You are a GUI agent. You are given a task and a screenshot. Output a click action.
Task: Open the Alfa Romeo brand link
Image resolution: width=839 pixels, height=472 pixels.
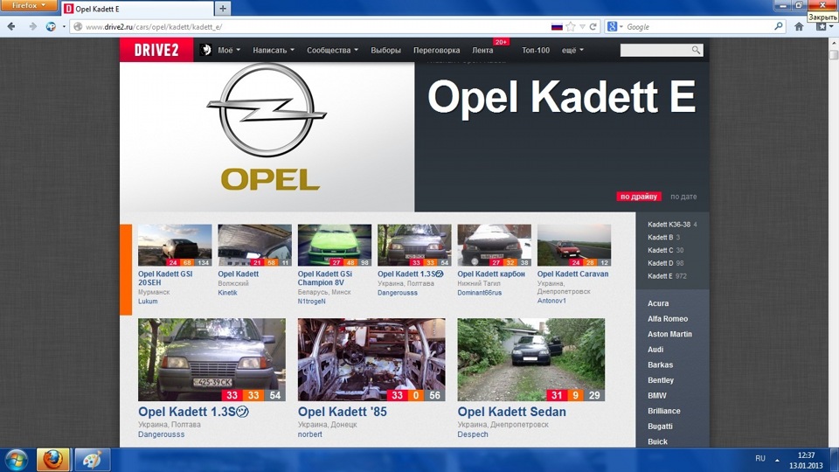click(668, 318)
